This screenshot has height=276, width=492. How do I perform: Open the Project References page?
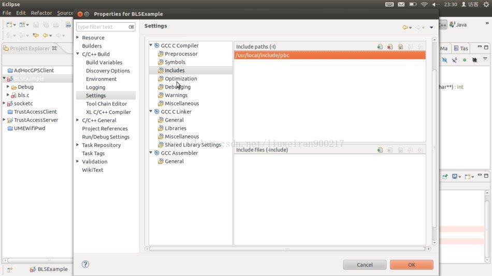click(105, 129)
